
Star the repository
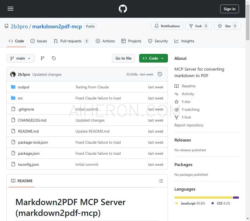pos(227,26)
